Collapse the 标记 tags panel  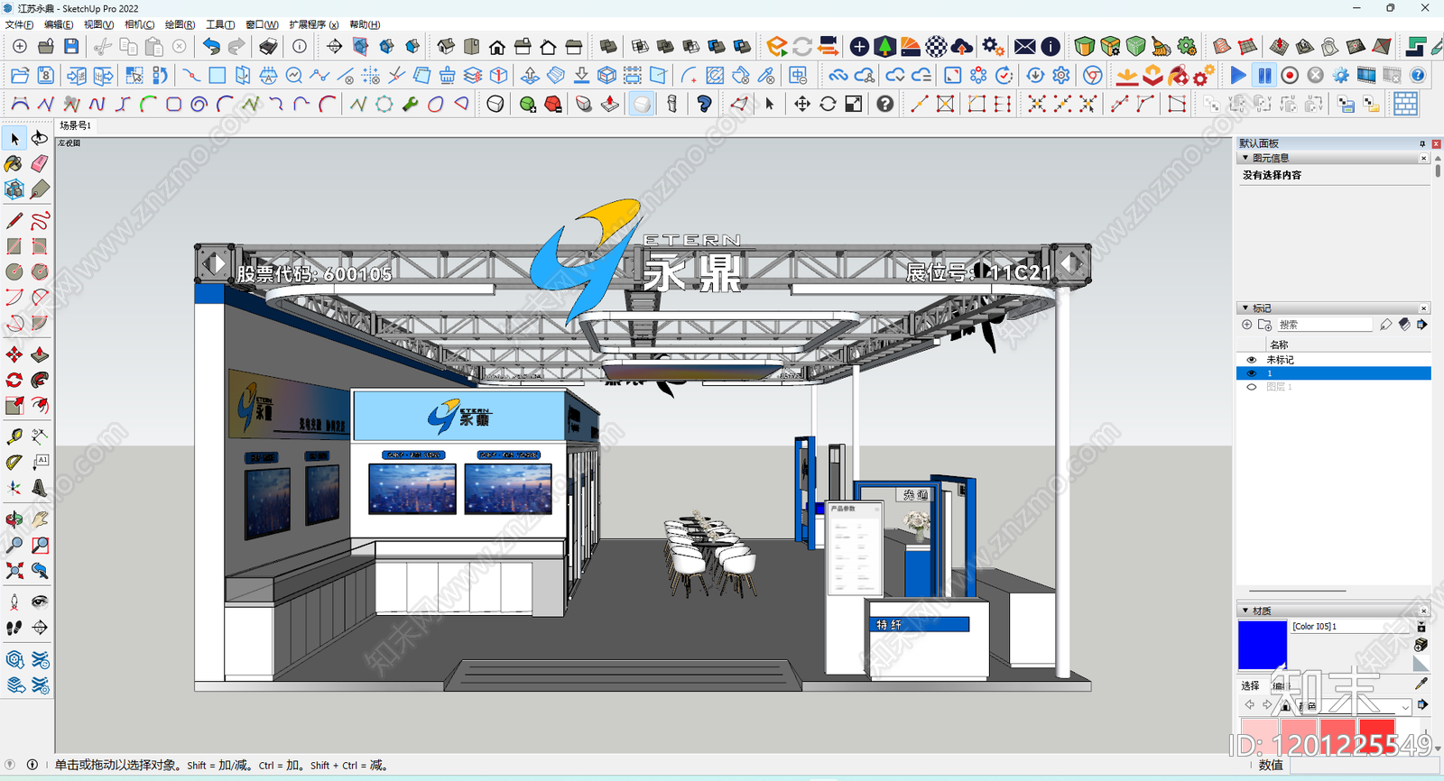click(1245, 308)
